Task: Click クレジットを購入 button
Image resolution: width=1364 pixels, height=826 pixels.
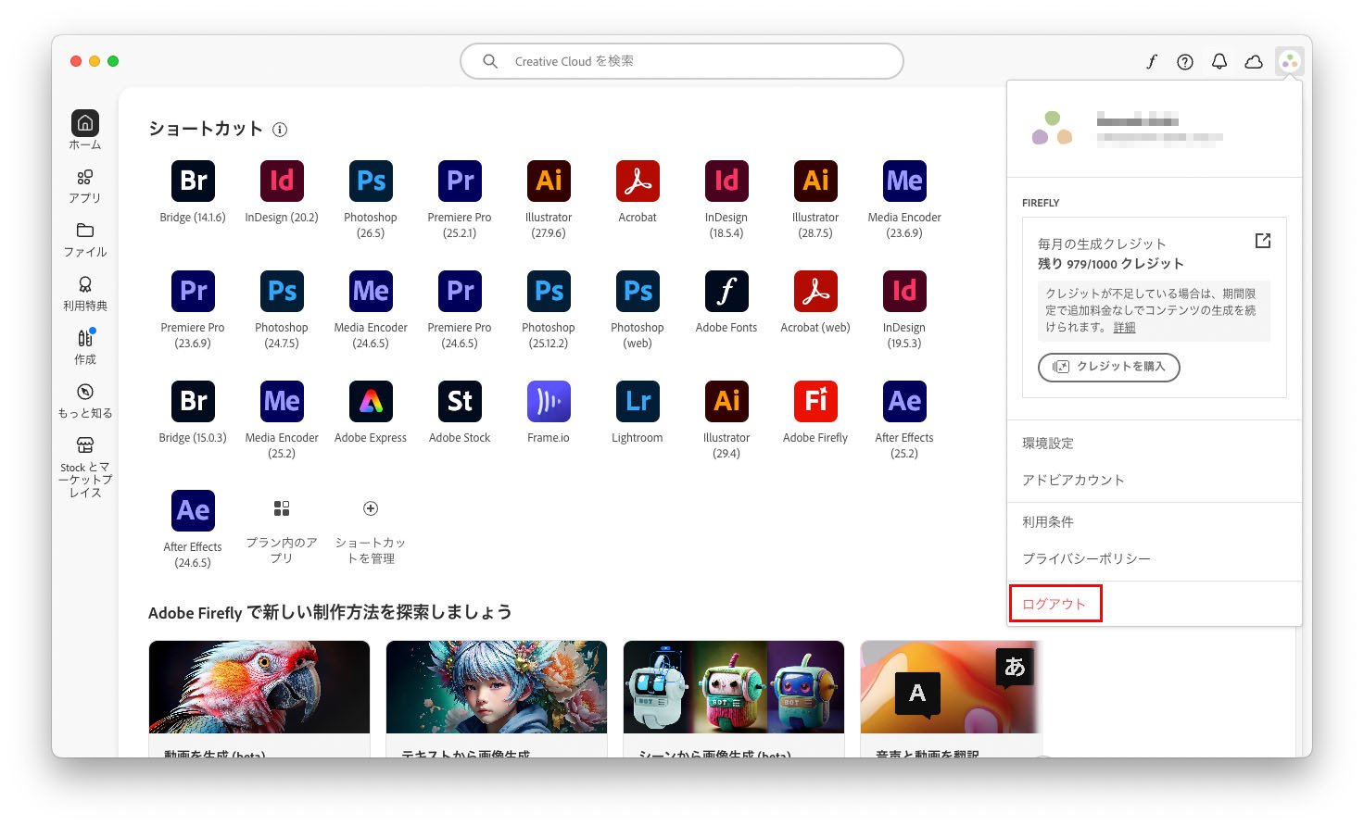Action: click(x=1109, y=367)
